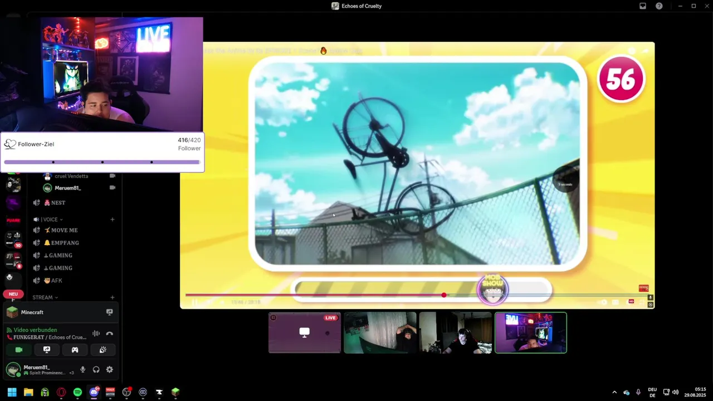
Task: Open Opera browser from the taskbar
Action: (61, 392)
